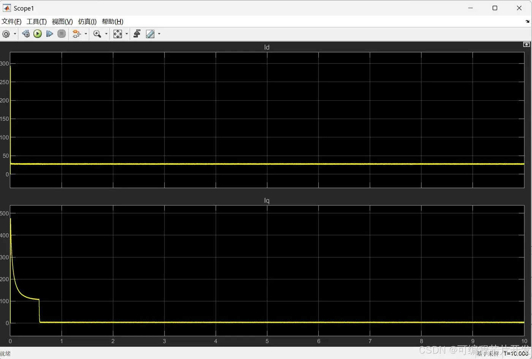This screenshot has width=532, height=359.
Task: Click the dock arrow at menu bar right
Action: tap(527, 22)
